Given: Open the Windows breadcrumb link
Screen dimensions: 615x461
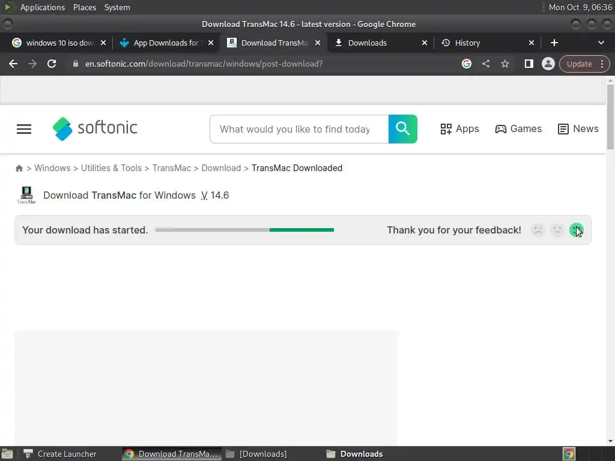Looking at the screenshot, I should point(52,168).
